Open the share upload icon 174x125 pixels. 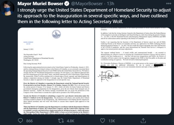pos(143,120)
